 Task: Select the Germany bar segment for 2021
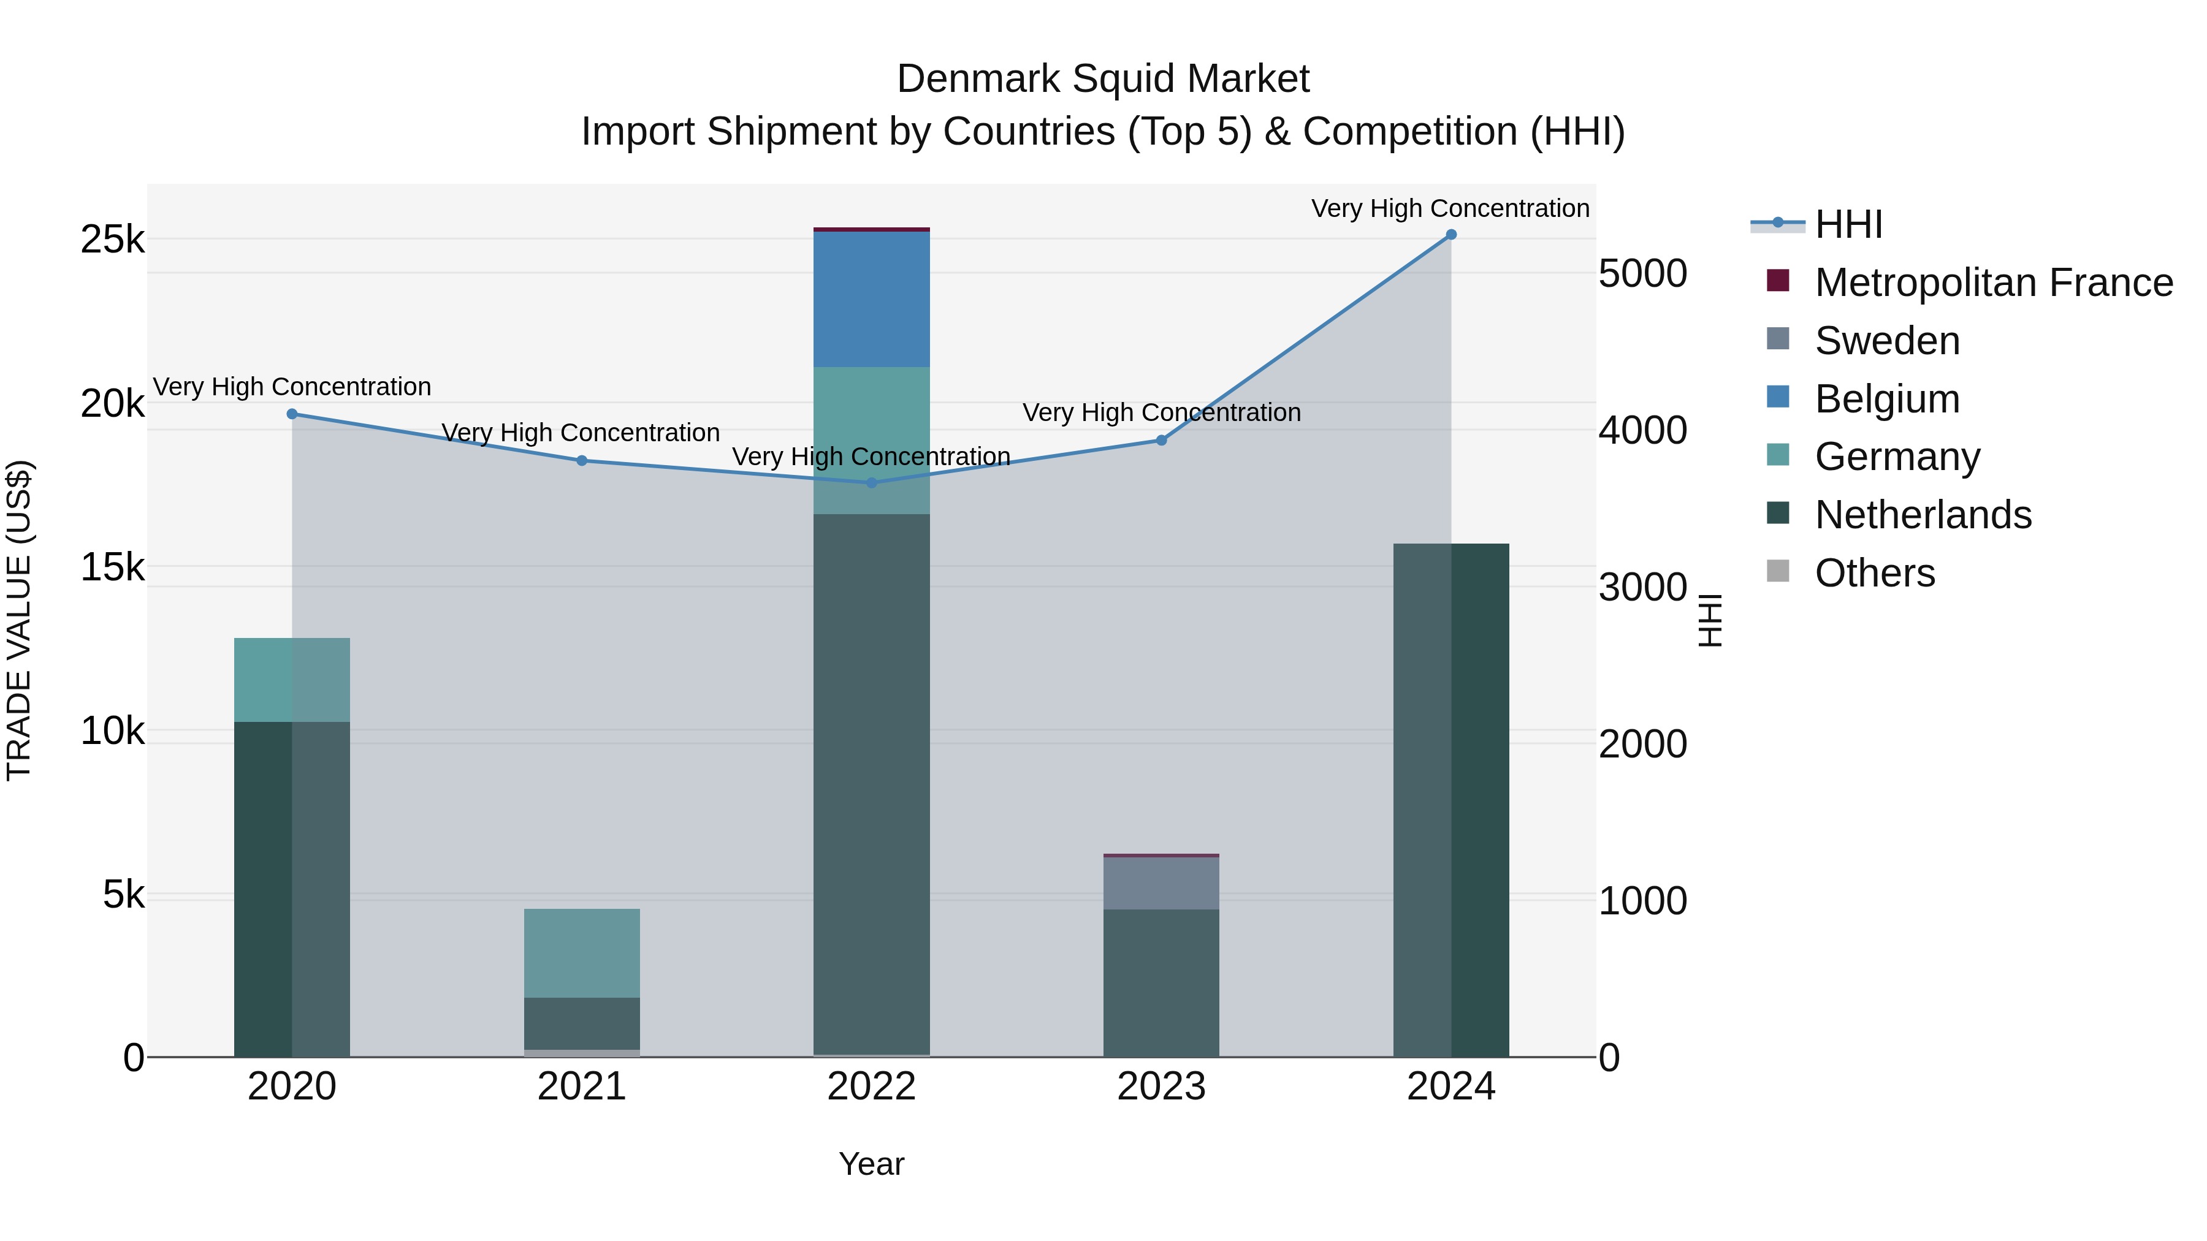[x=582, y=953]
